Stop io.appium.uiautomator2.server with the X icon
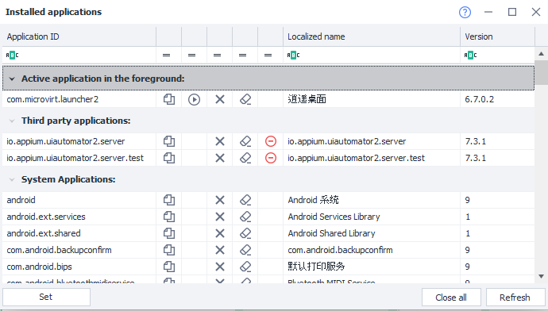This screenshot has height=311, width=548. click(x=220, y=141)
